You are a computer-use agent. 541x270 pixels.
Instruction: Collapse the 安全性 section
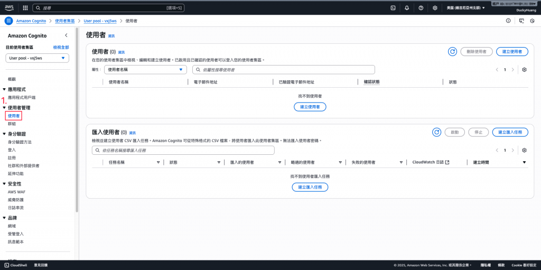pyautogui.click(x=4, y=184)
